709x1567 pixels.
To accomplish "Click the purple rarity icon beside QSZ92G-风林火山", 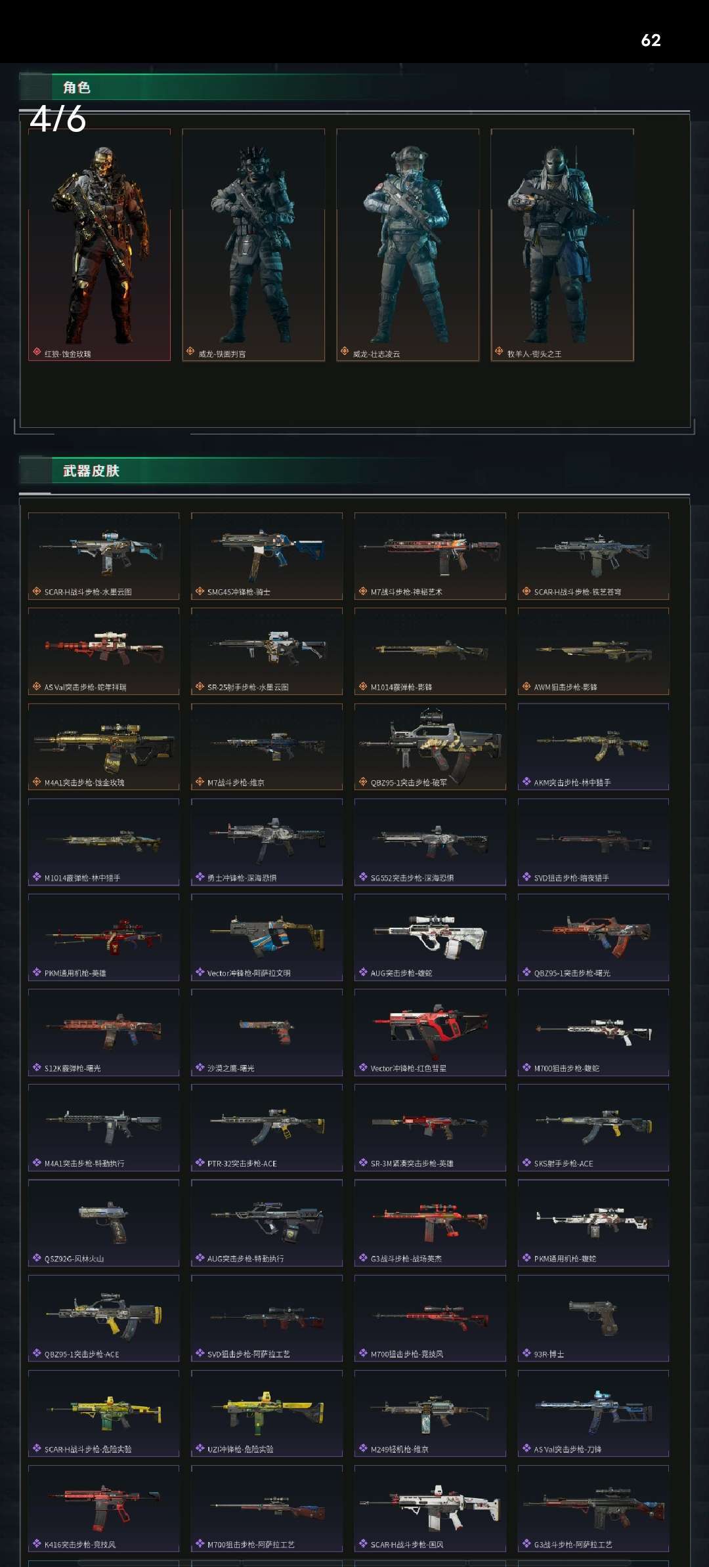I will (37, 1258).
